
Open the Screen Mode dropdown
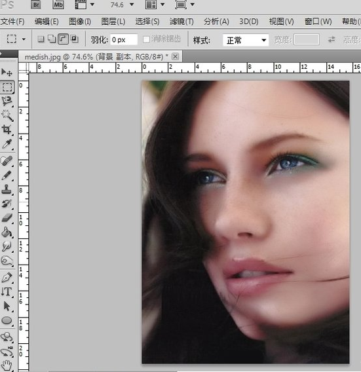click(185, 5)
